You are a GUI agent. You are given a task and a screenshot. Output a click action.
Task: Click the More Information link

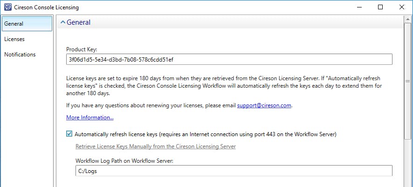[90, 118]
